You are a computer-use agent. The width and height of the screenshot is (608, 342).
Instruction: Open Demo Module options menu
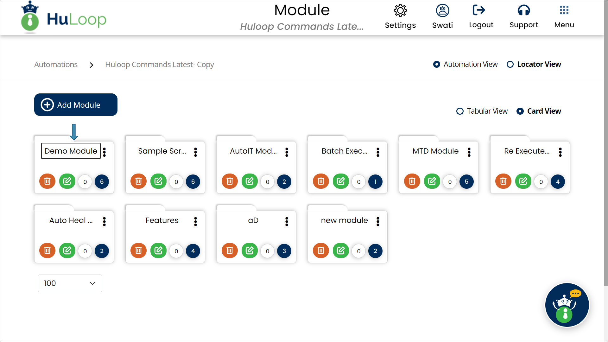pos(104,152)
